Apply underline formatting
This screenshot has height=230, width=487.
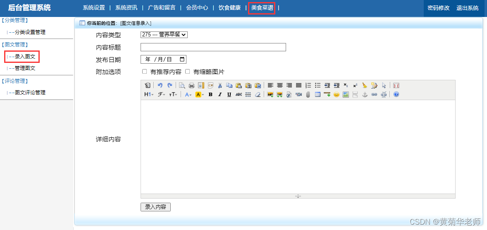click(x=229, y=94)
